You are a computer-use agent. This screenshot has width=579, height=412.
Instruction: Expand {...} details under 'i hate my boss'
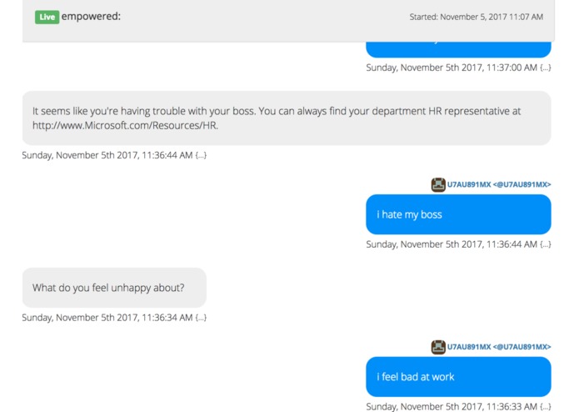(546, 244)
